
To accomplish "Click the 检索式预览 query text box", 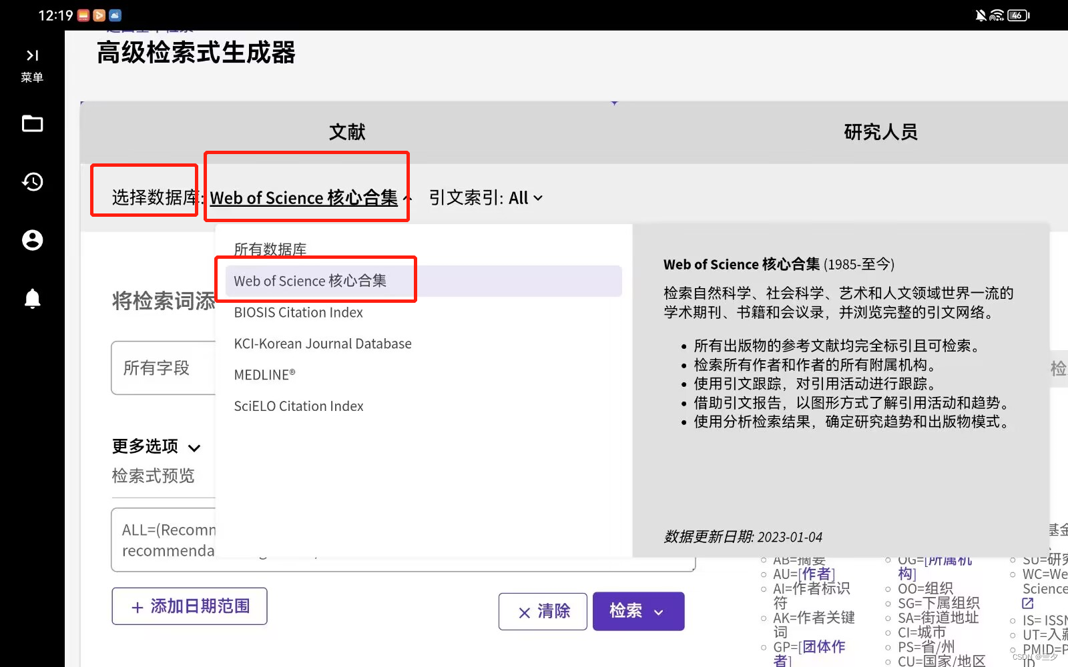I will click(403, 540).
